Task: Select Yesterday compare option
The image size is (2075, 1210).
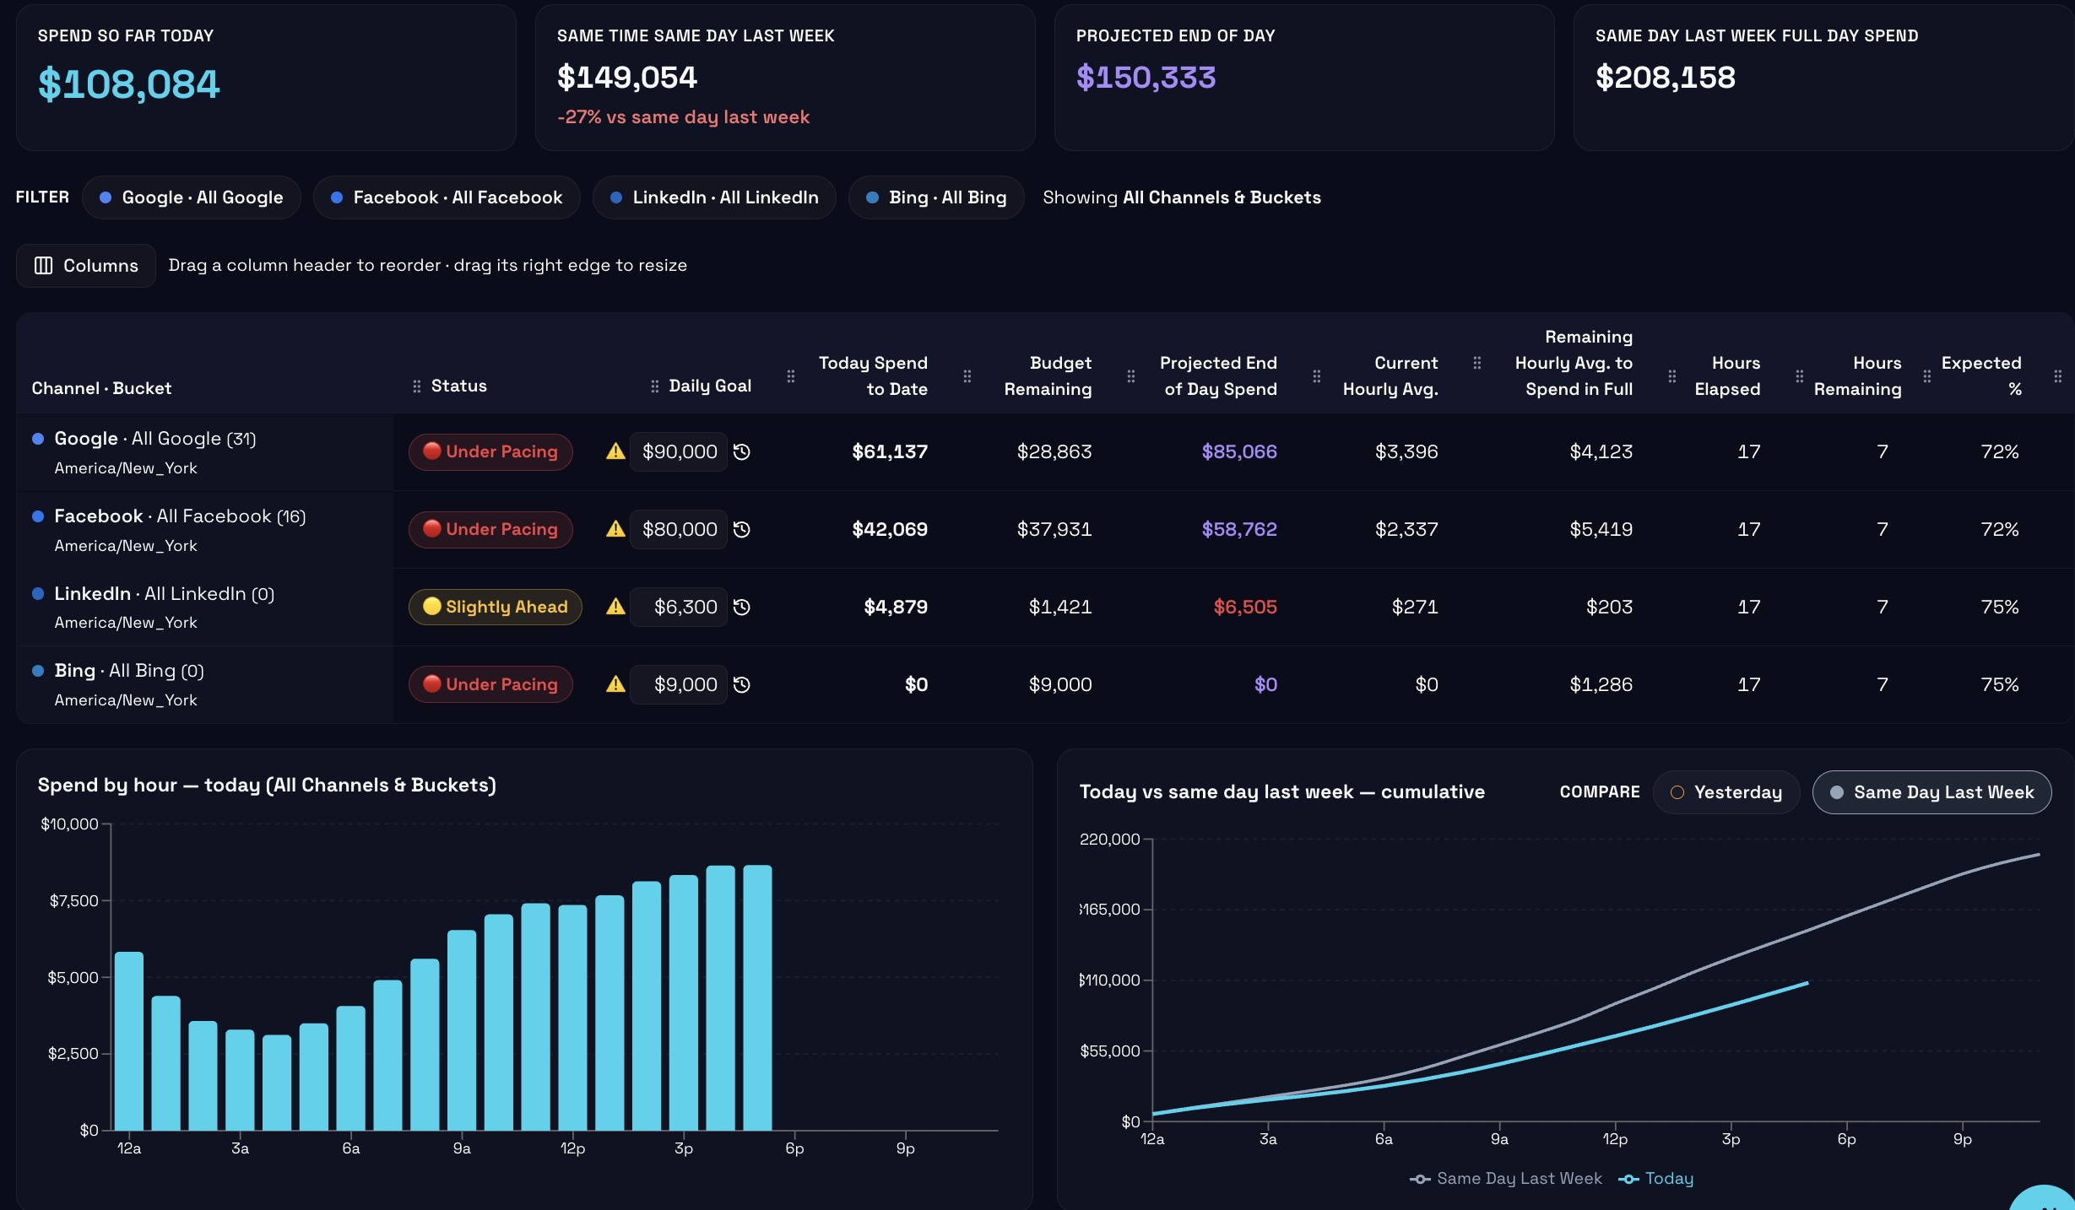Action: point(1726,792)
